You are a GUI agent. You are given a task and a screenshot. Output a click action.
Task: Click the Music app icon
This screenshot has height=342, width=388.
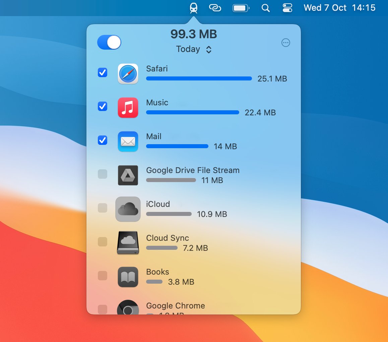128,108
